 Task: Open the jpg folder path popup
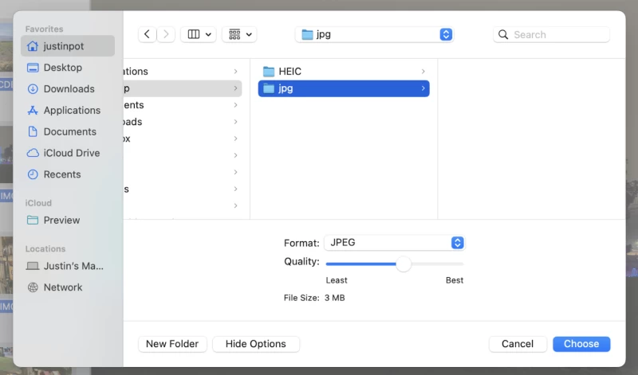pyautogui.click(x=374, y=34)
